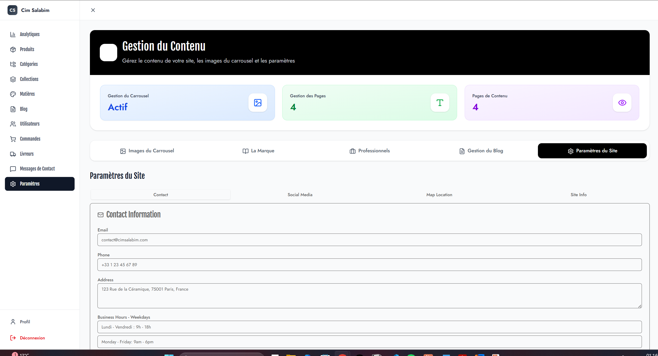
Task: Open the Map Location tab
Action: (439, 194)
